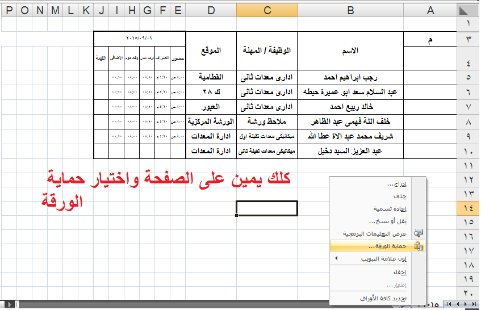Select column H header
Image resolution: width=481 pixels, height=310 pixels.
[132, 10]
